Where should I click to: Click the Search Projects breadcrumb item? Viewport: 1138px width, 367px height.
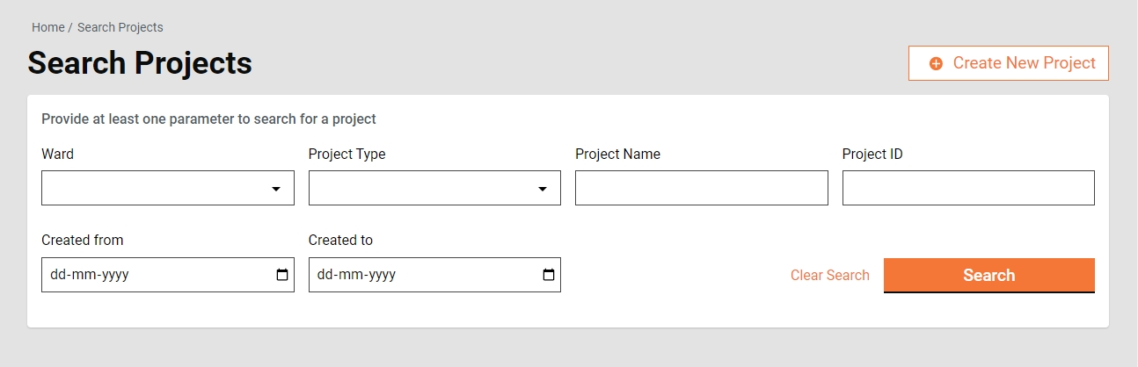pyautogui.click(x=120, y=27)
